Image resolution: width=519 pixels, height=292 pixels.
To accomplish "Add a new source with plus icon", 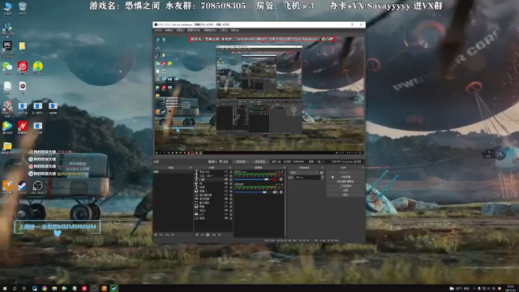I will click(x=197, y=234).
